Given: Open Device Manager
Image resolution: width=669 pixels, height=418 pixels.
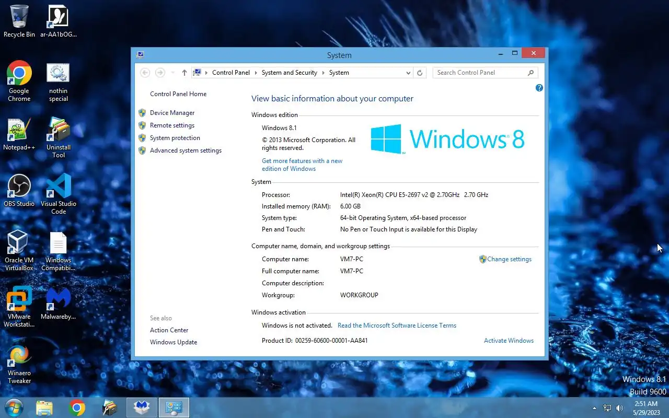Looking at the screenshot, I should pos(172,113).
